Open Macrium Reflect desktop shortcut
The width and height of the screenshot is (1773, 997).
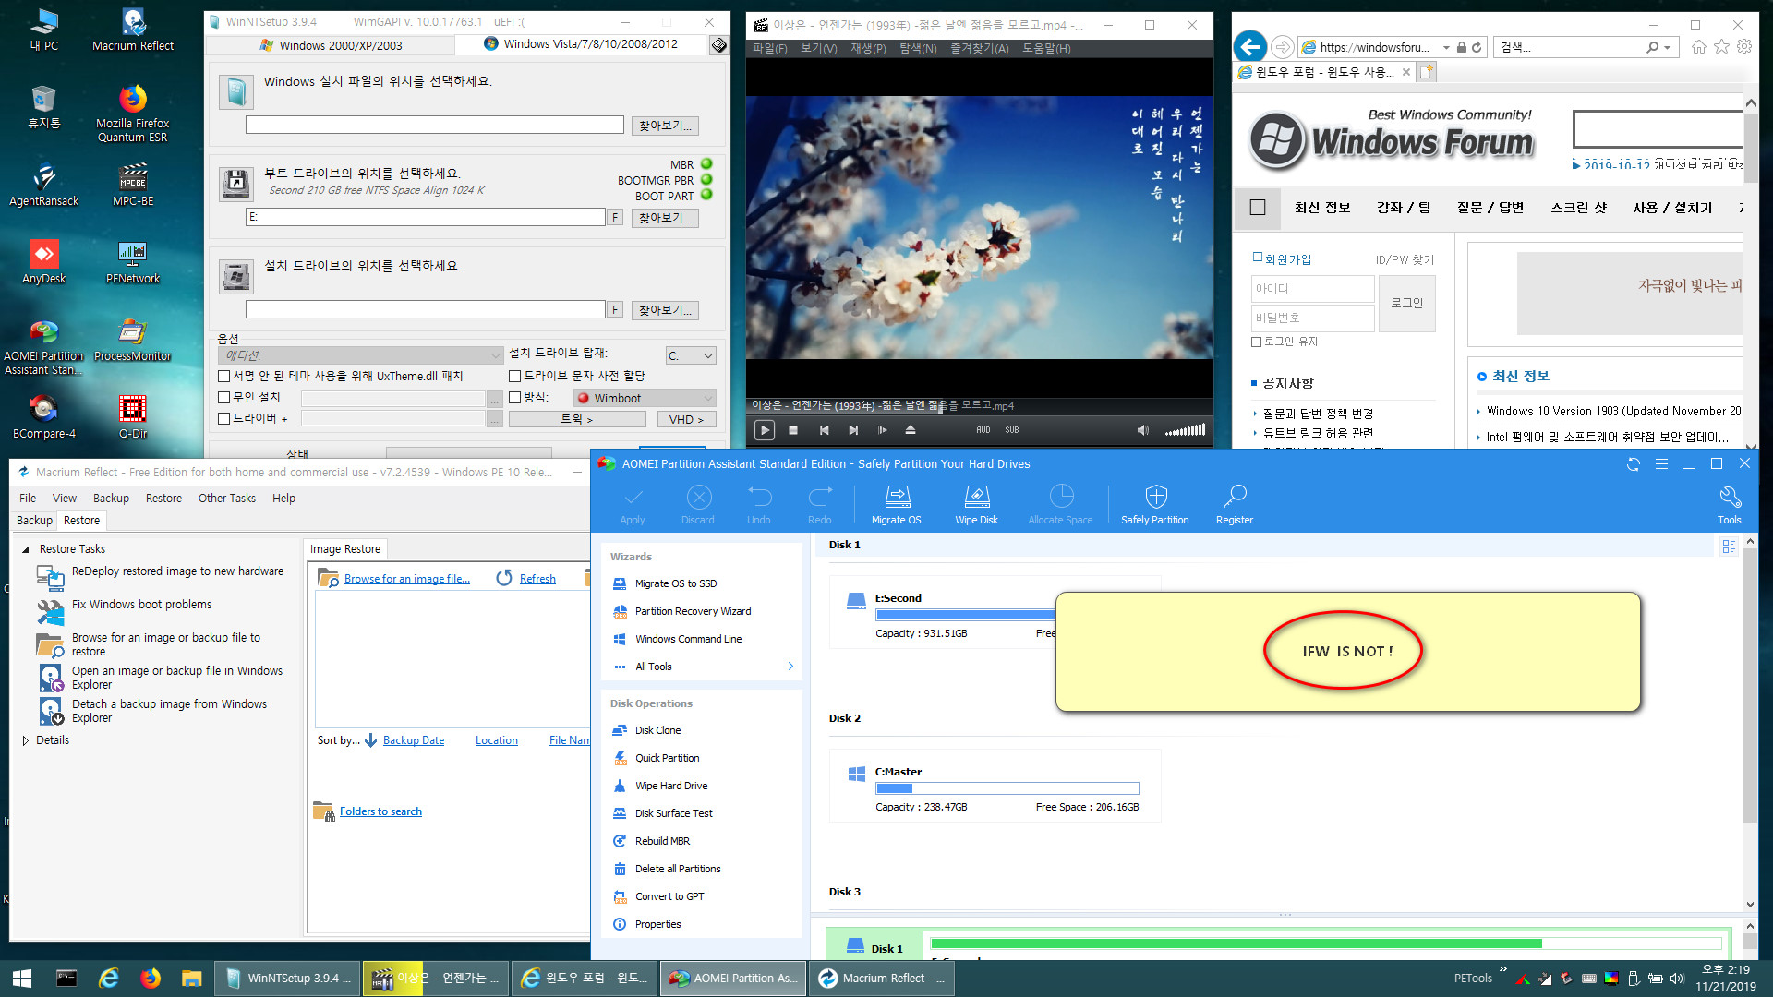coord(133,30)
